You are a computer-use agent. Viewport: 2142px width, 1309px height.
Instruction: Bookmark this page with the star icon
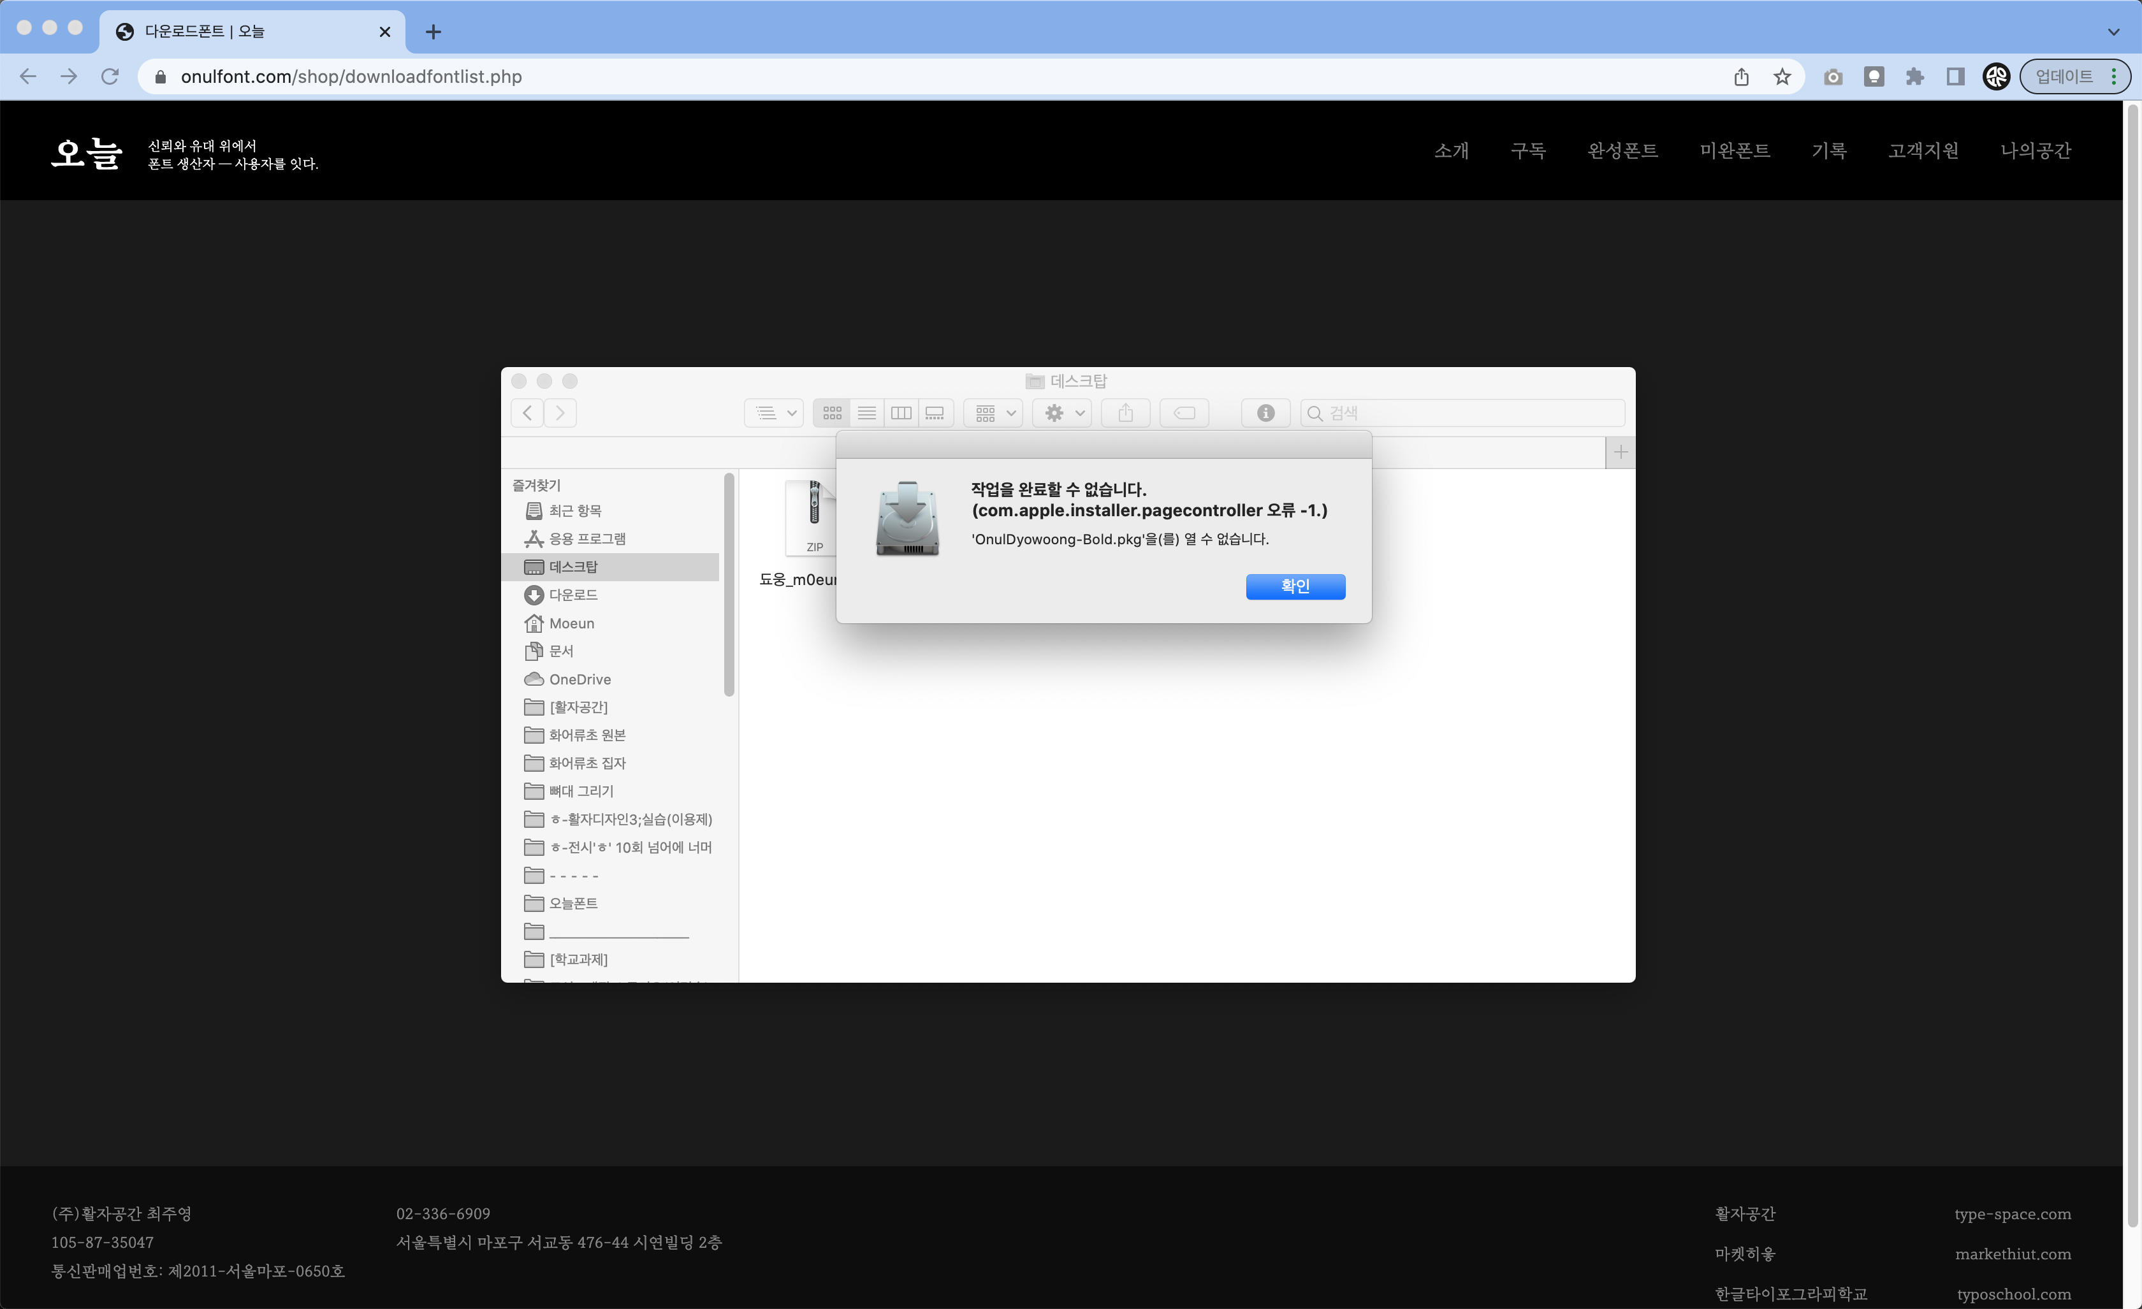pyautogui.click(x=1782, y=76)
